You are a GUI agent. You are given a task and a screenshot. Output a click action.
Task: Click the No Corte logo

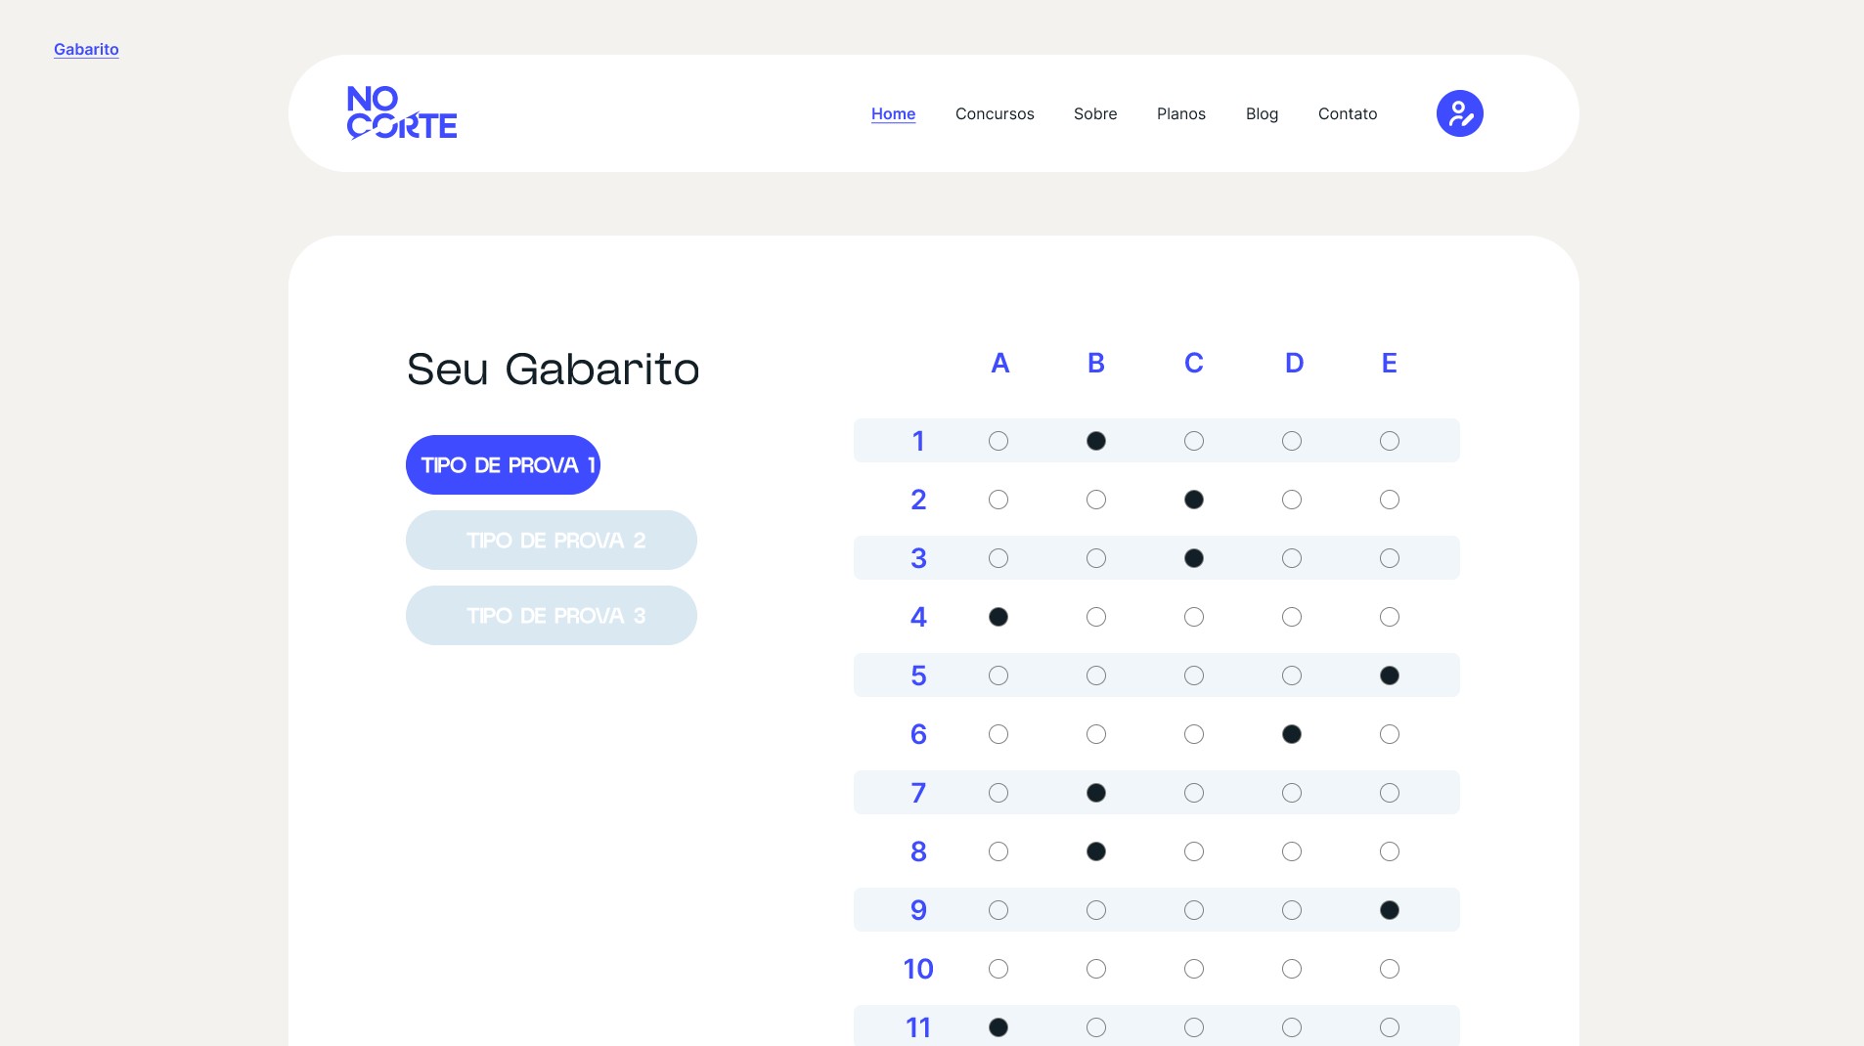click(402, 113)
